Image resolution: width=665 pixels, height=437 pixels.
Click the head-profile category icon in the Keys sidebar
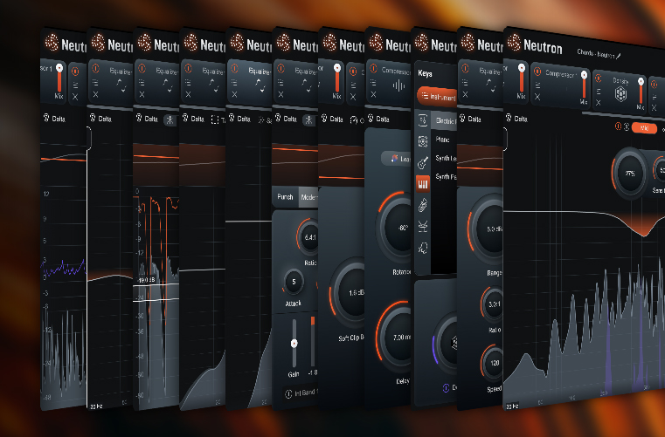[423, 248]
